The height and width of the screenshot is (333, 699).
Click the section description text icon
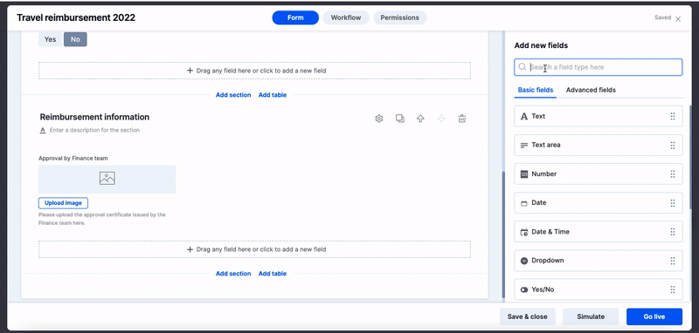coord(43,130)
